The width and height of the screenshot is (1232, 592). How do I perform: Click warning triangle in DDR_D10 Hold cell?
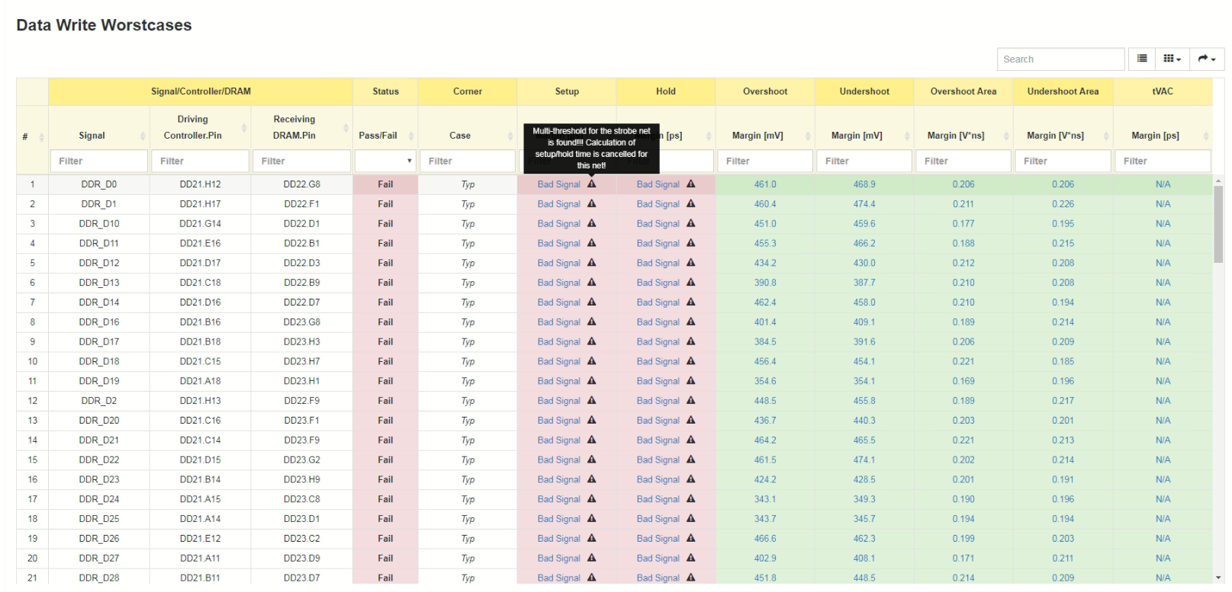690,223
